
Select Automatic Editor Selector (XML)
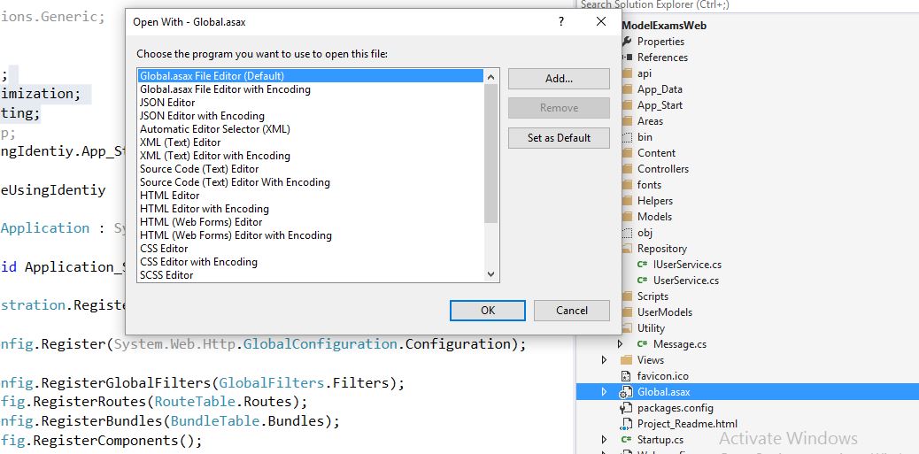coord(215,129)
